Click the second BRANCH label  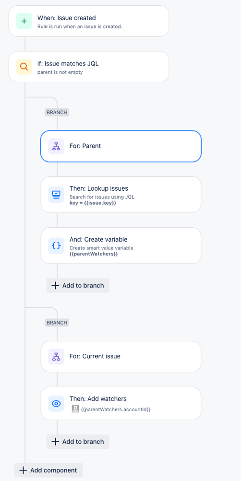57,323
